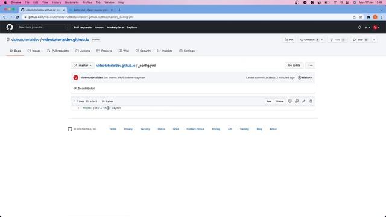This screenshot has height=217, width=386.
Task: Focus the Search or jump to field
Action: (43, 27)
